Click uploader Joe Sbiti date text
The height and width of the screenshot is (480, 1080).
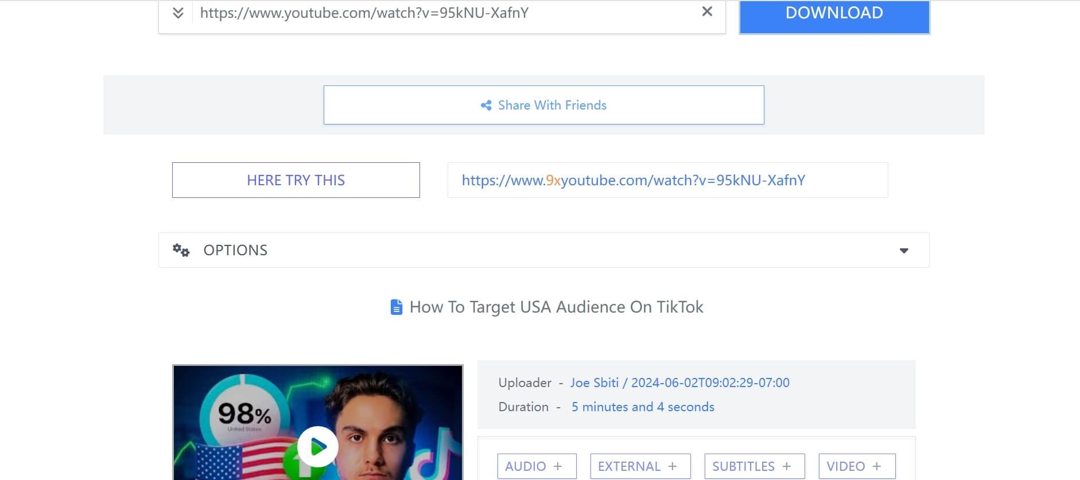679,383
